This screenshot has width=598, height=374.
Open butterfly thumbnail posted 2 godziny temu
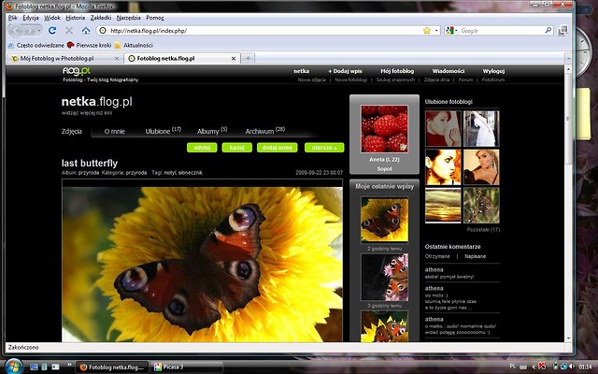click(x=384, y=220)
